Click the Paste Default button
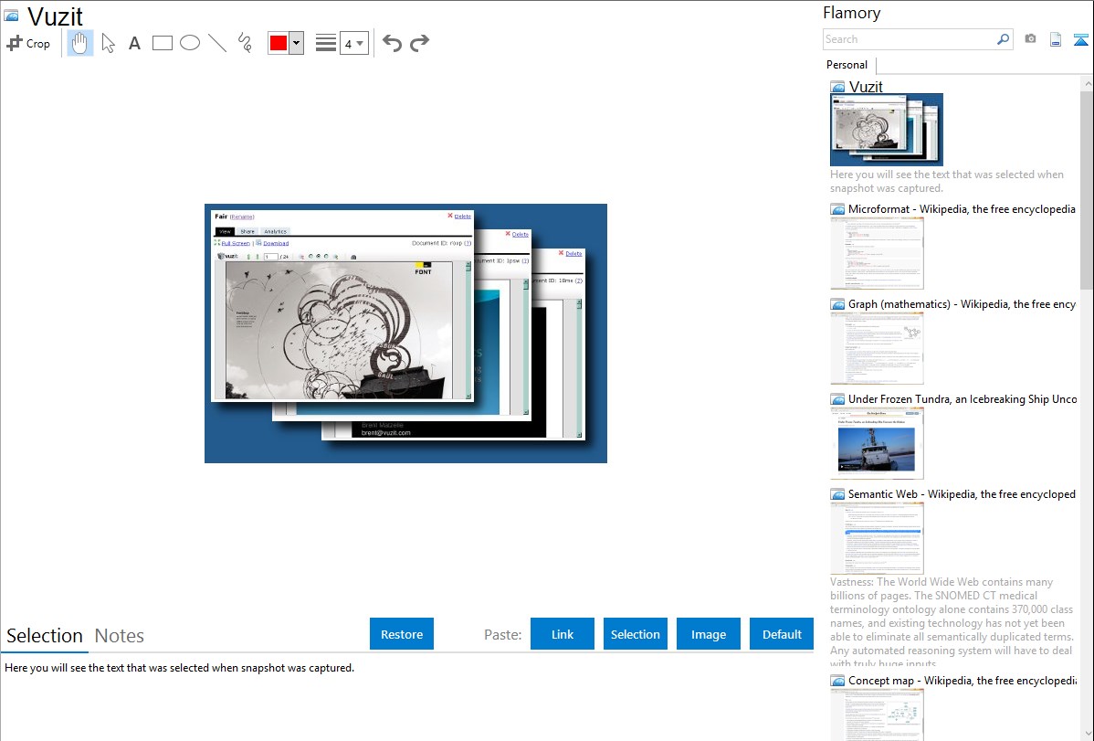Image resolution: width=1094 pixels, height=741 pixels. 782,634
